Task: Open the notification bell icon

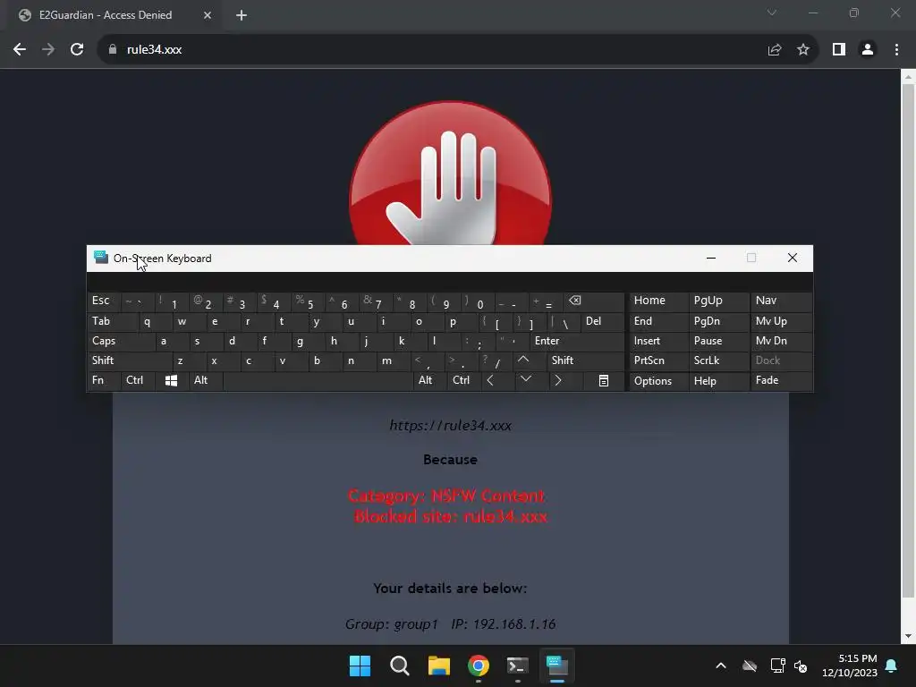Action: [x=892, y=666]
